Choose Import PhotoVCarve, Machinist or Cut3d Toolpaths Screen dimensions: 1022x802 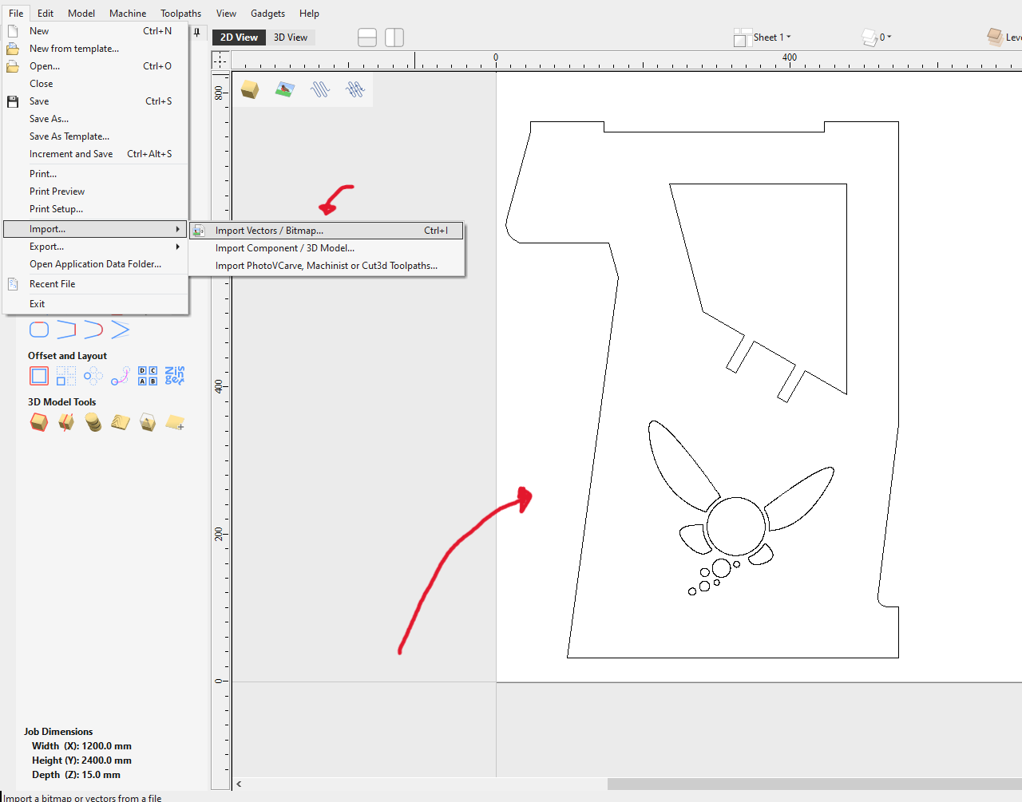coord(327,266)
